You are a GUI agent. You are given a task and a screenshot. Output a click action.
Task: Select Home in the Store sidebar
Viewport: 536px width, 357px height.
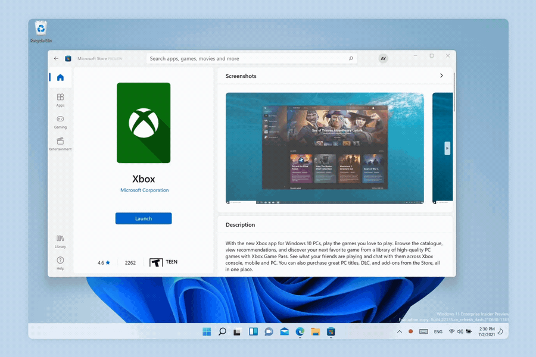60,77
